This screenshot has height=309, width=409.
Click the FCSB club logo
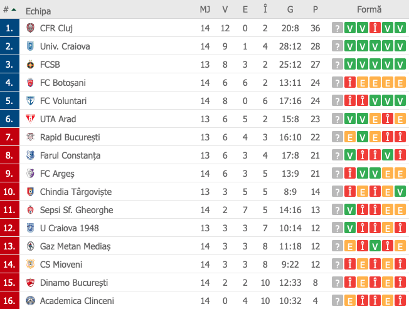[31, 65]
